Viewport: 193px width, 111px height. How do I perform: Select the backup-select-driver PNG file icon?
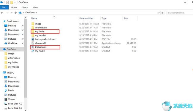click(33, 39)
